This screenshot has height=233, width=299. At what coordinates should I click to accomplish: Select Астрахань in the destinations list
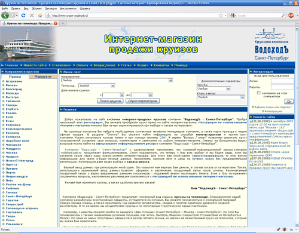coord(14,81)
